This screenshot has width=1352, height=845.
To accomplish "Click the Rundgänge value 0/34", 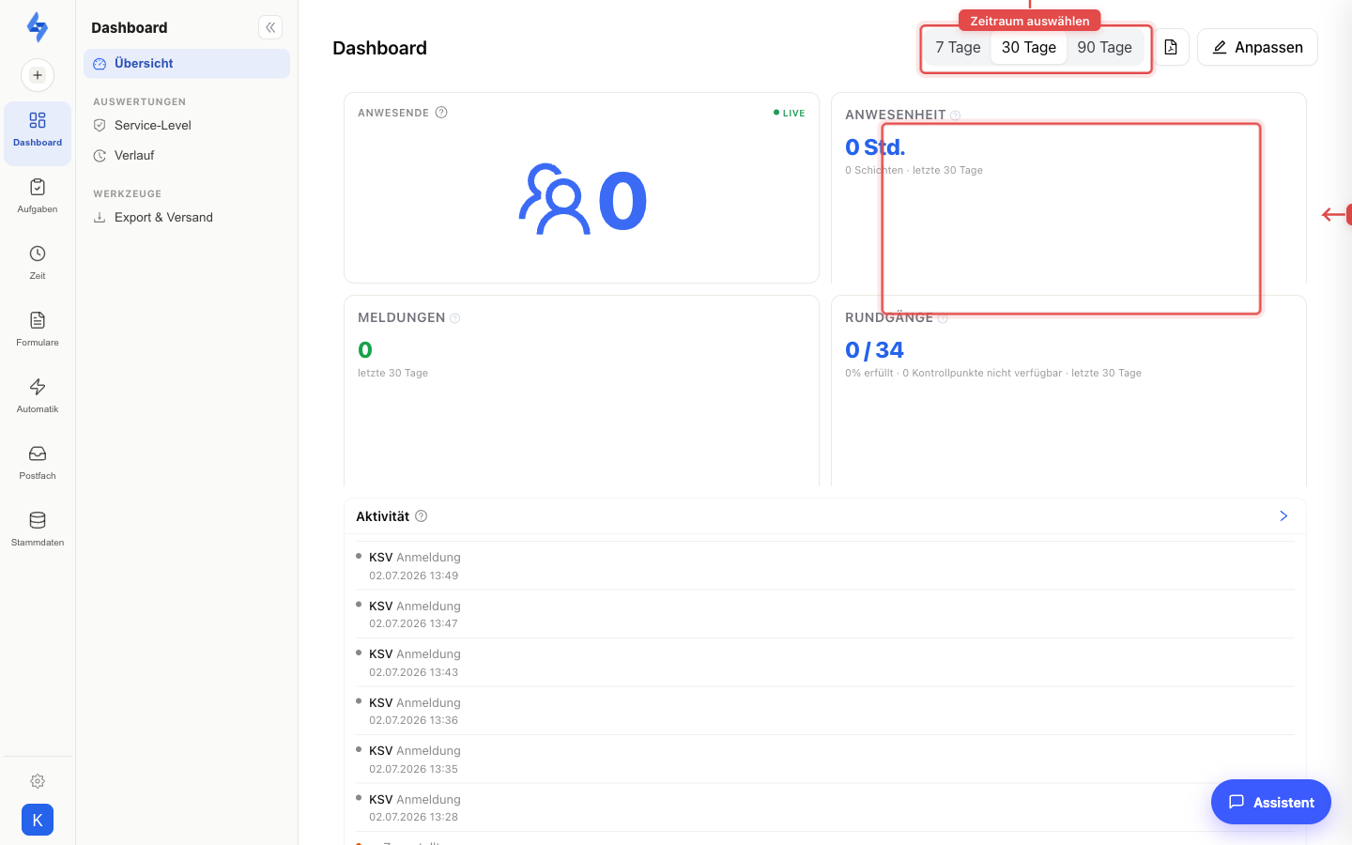I will (x=874, y=350).
